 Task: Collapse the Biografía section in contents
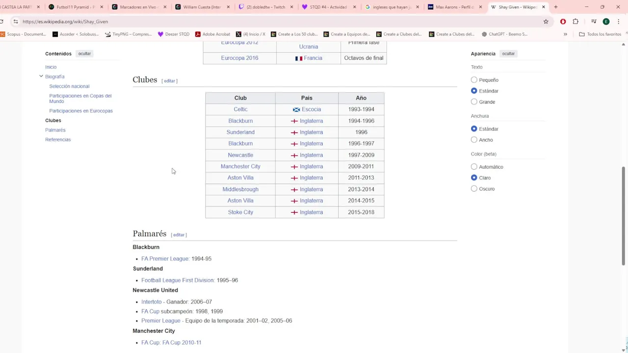pyautogui.click(x=41, y=76)
